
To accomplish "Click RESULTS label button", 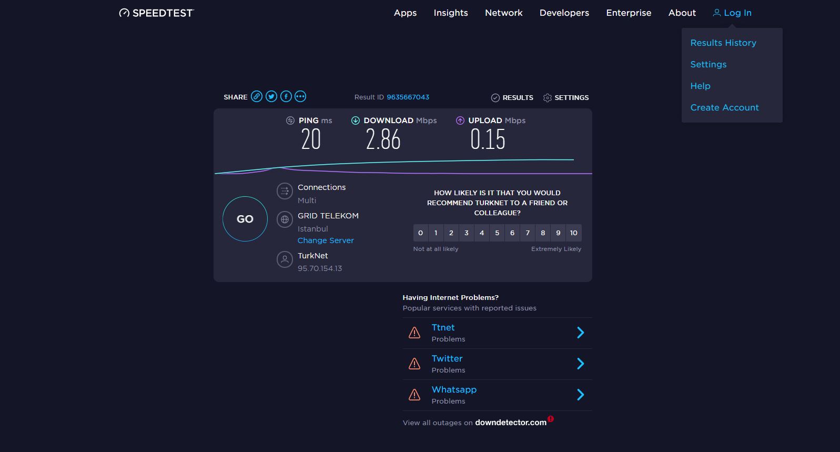I will (x=518, y=98).
